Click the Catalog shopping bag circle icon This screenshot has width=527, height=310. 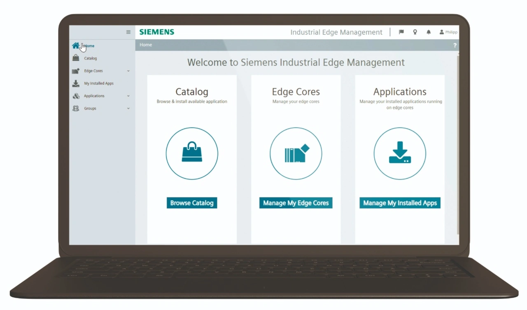pos(192,153)
